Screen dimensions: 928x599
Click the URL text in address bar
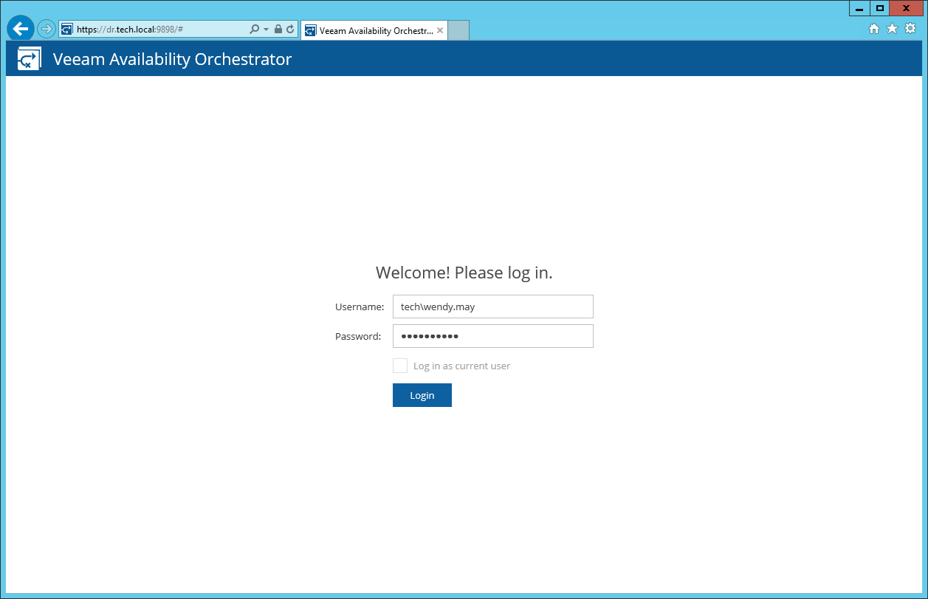coord(130,30)
